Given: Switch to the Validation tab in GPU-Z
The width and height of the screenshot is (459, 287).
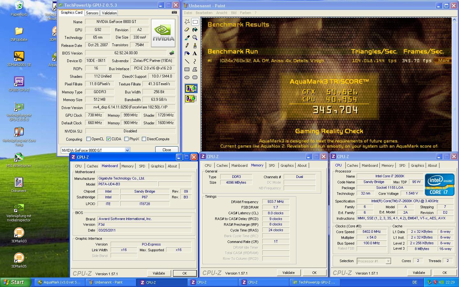Looking at the screenshot, I should tap(109, 13).
